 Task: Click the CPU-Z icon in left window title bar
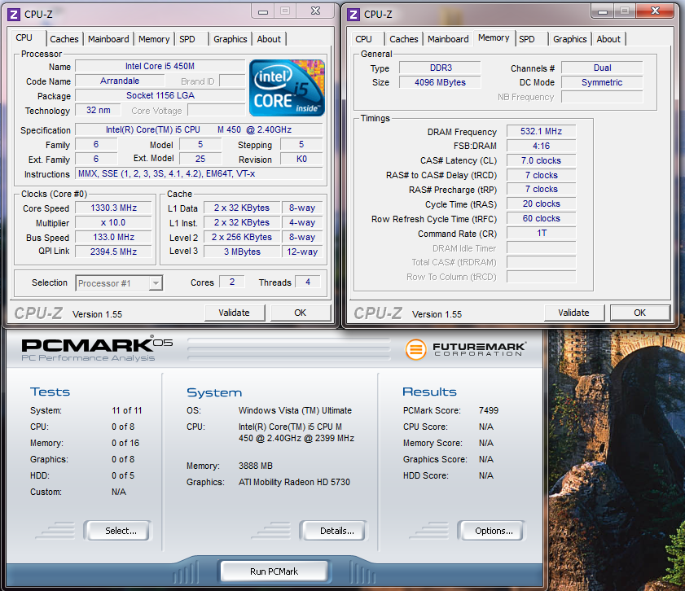[x=14, y=15]
